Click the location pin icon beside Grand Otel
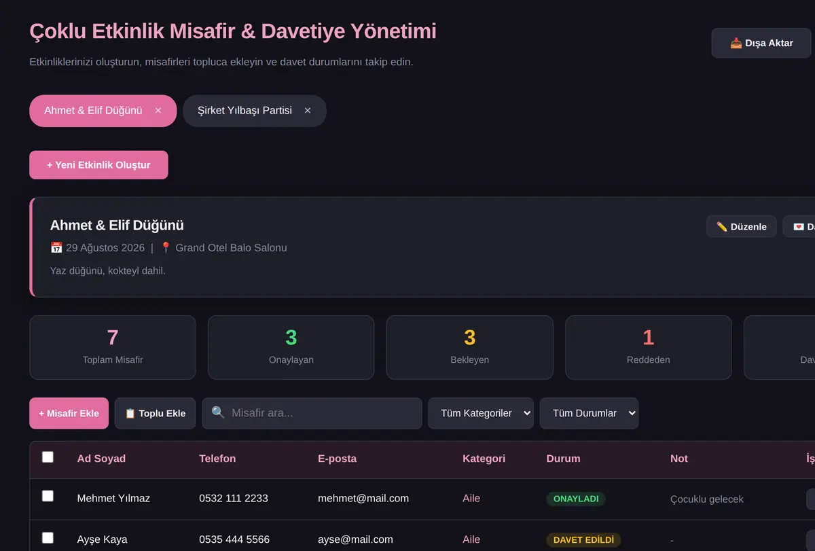The width and height of the screenshot is (815, 551). coord(166,247)
